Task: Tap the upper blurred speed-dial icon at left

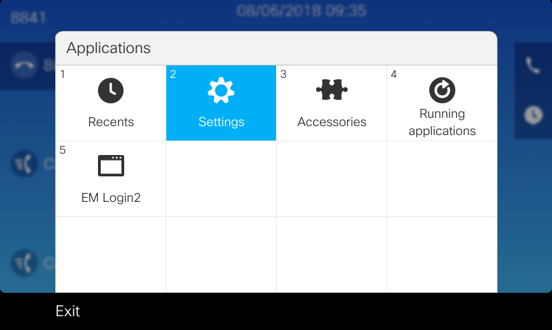Action: [x=24, y=163]
